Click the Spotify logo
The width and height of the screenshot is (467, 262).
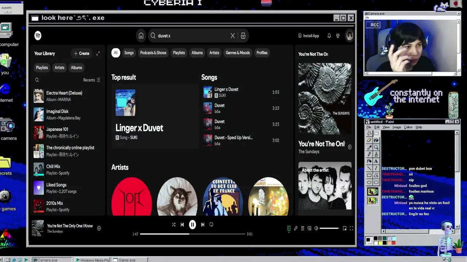(38, 36)
